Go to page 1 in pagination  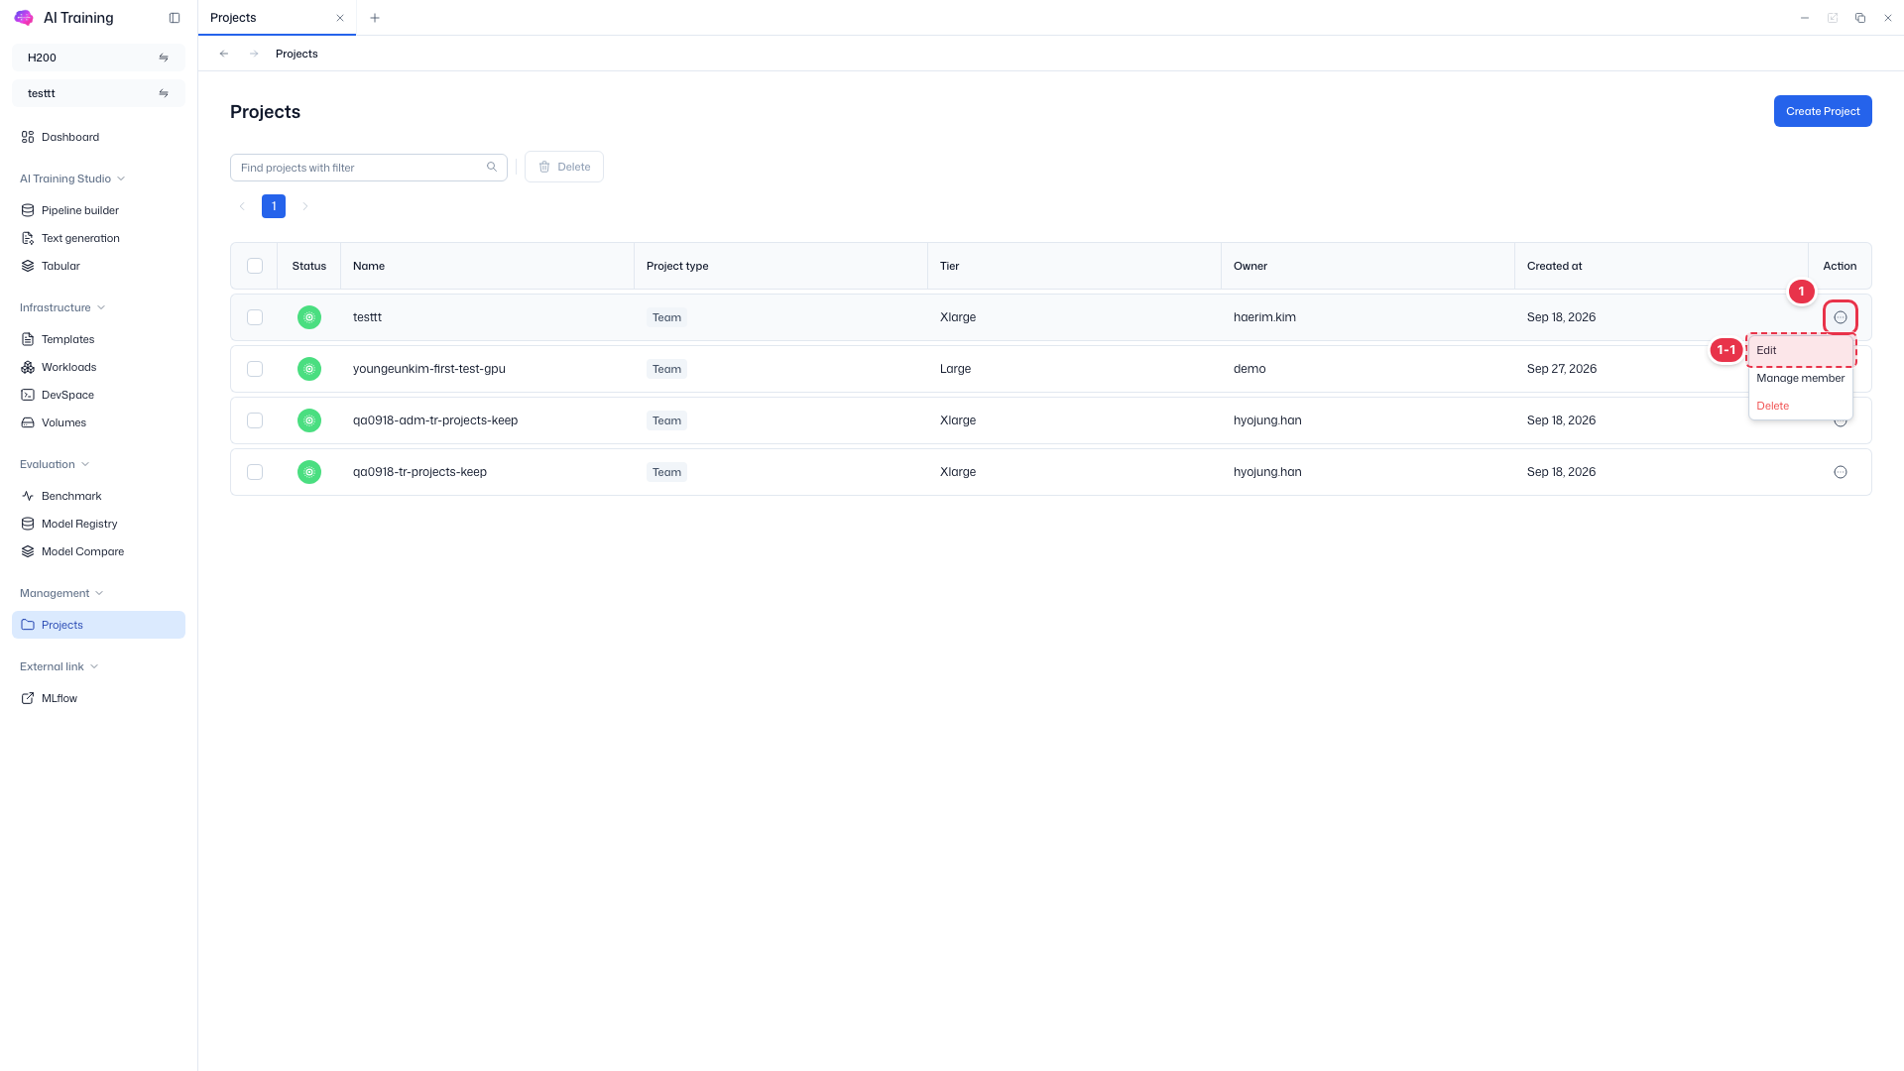[x=274, y=206]
